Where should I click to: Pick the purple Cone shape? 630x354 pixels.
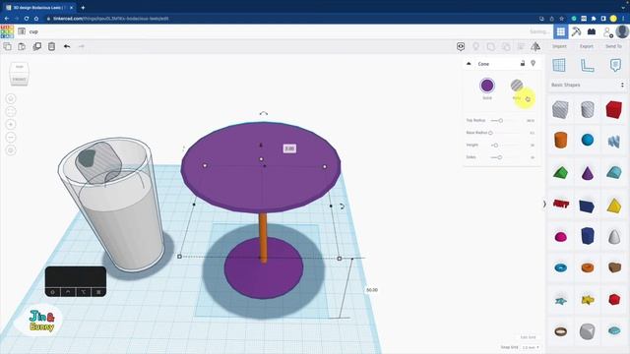point(587,173)
